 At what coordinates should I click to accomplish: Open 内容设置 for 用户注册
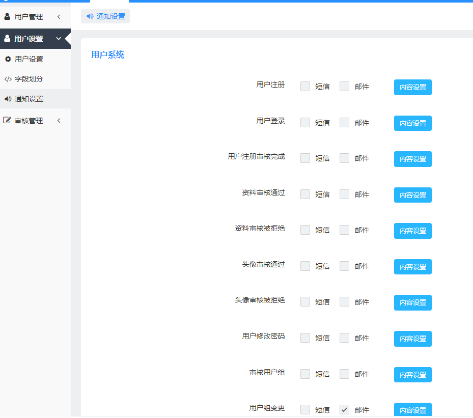(x=412, y=87)
